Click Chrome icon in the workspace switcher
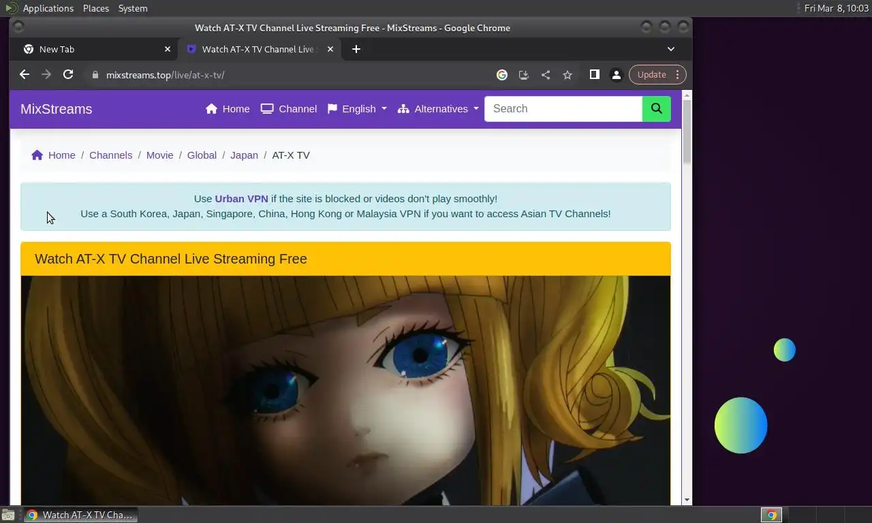 771,515
